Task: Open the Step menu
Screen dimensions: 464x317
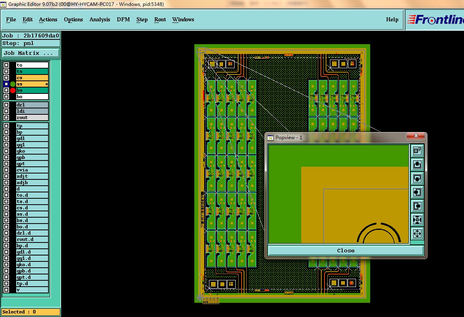Action: click(142, 20)
